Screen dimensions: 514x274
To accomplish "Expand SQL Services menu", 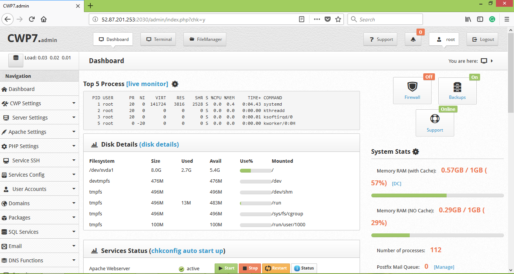I will point(40,232).
